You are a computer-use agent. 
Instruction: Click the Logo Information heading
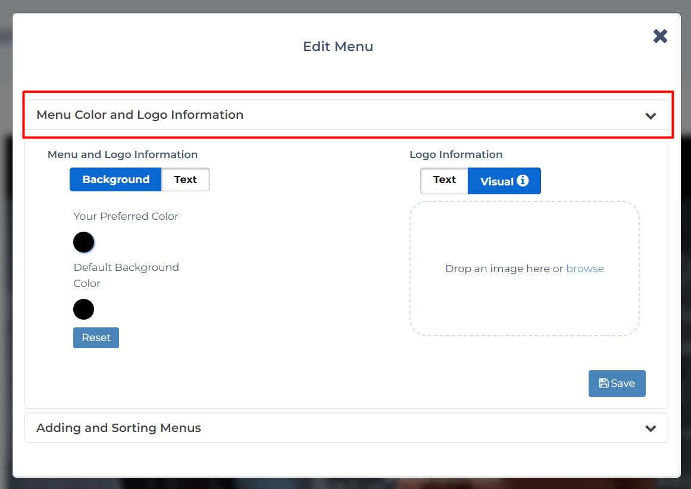click(x=456, y=154)
